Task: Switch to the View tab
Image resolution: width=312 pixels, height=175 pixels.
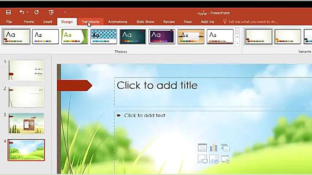Action: pos(188,22)
